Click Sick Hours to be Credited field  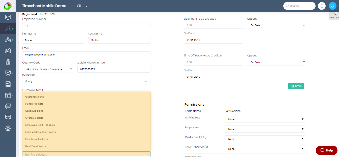click(x=213, y=25)
